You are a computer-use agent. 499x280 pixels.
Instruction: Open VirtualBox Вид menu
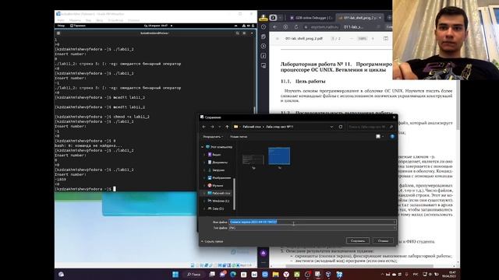[88, 20]
